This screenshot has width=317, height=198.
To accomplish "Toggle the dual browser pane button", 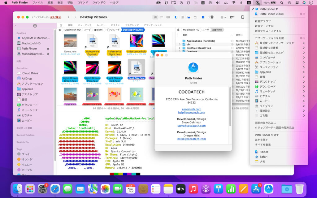I will tap(203, 17).
